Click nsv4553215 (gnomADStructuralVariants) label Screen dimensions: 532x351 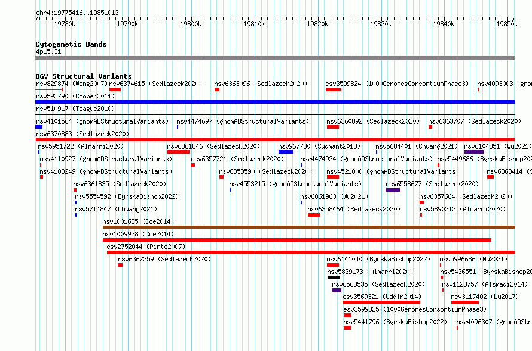pos(295,184)
